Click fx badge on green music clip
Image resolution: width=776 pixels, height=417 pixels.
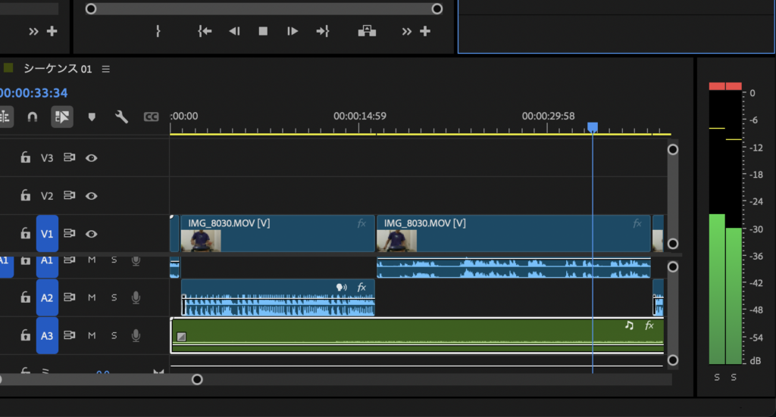pyautogui.click(x=649, y=325)
